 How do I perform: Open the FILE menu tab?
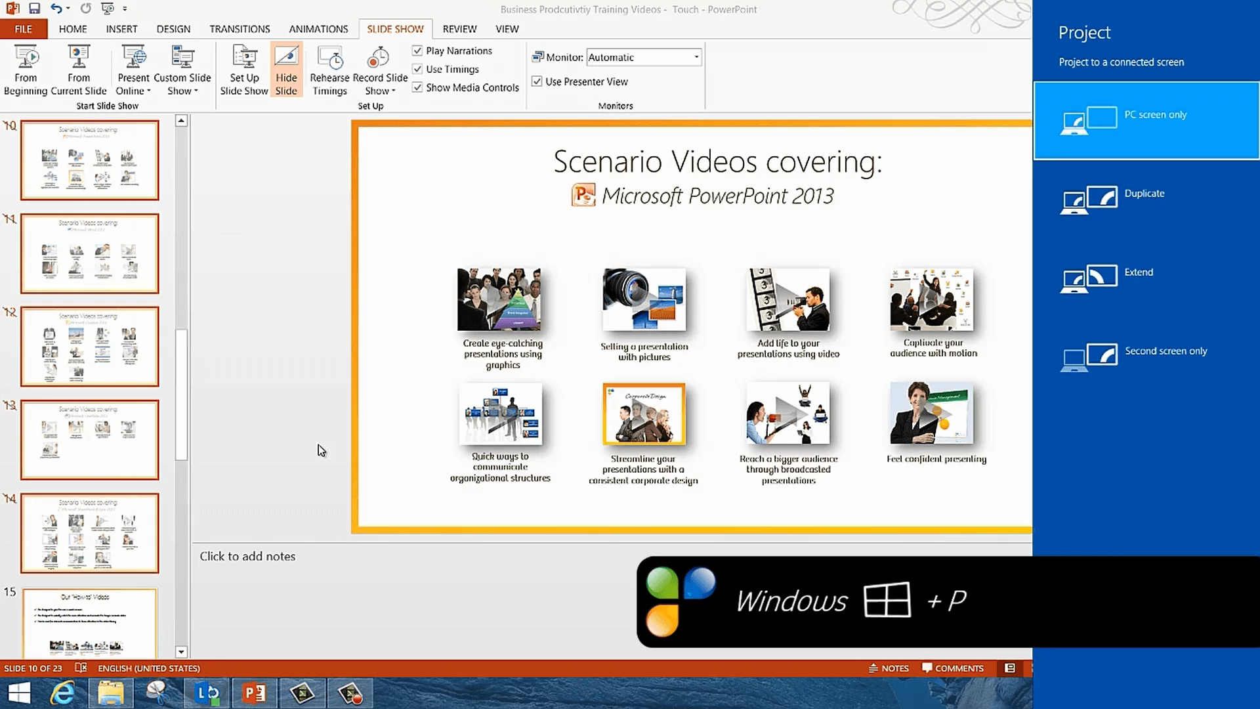[x=23, y=29]
